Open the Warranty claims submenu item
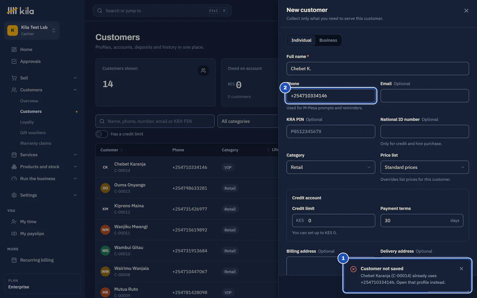 click(36, 143)
